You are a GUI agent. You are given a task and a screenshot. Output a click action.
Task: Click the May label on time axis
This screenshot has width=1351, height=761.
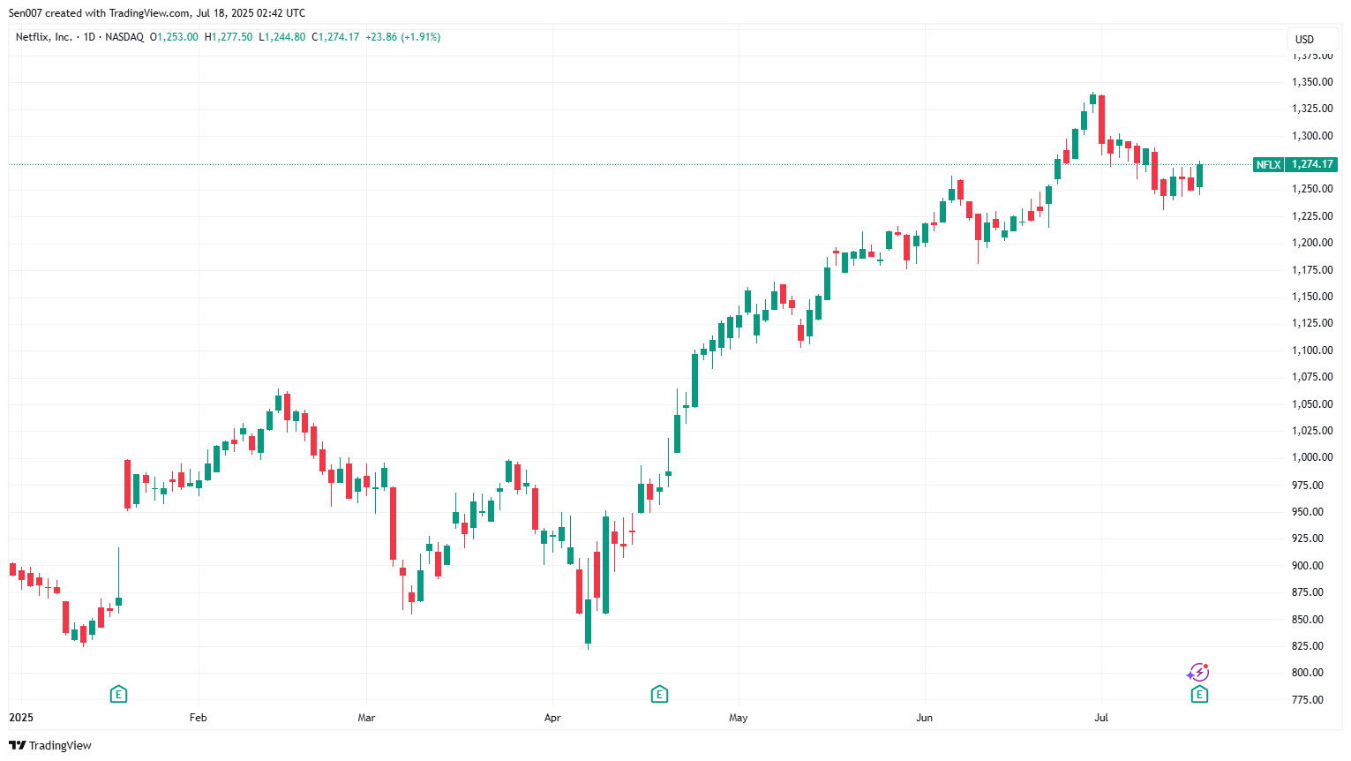[x=739, y=718]
